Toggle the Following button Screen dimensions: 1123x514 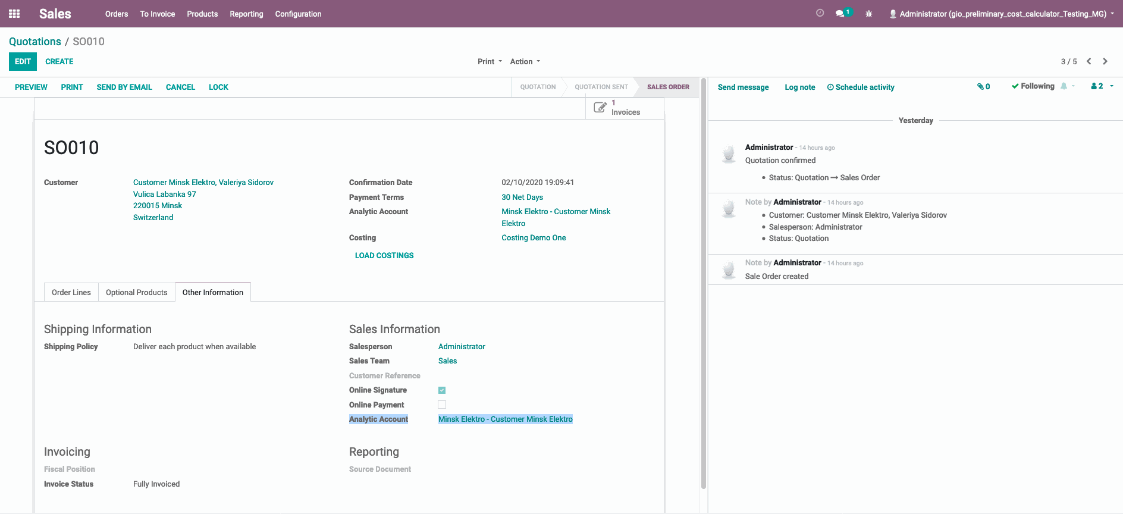pyautogui.click(x=1033, y=86)
